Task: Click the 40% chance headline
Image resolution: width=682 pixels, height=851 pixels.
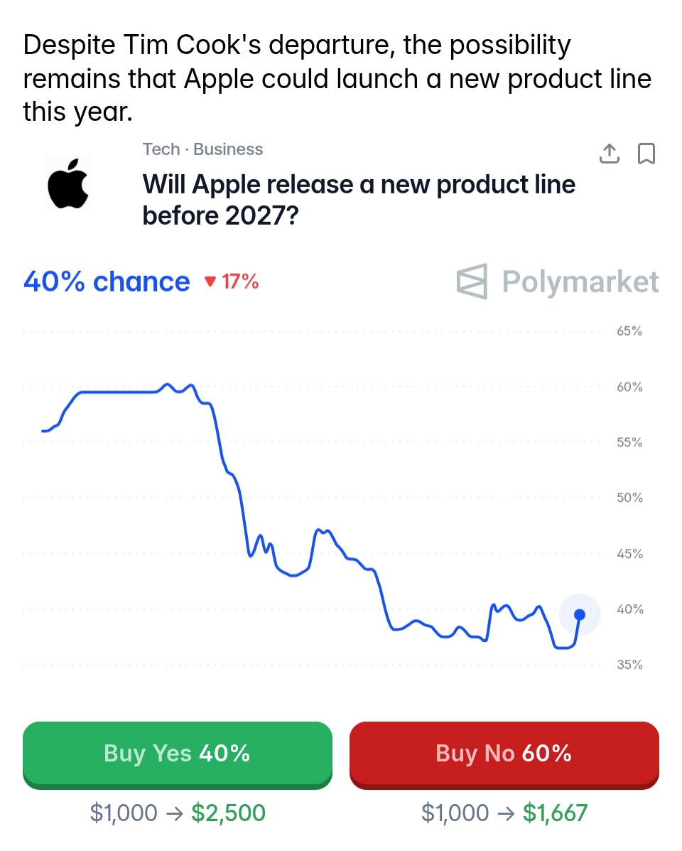Action: pyautogui.click(x=107, y=282)
